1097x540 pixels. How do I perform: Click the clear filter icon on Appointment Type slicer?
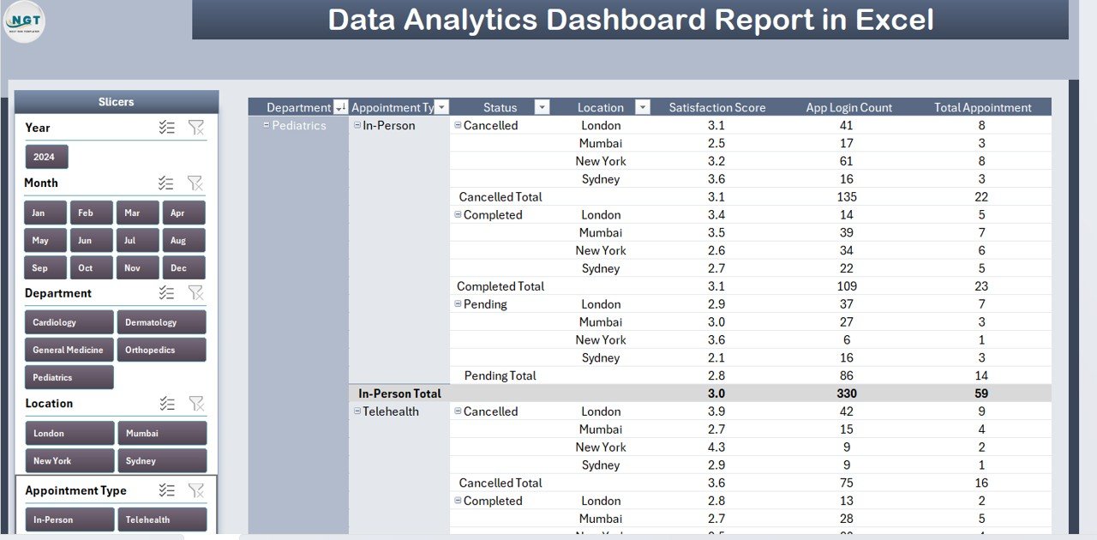(x=196, y=489)
